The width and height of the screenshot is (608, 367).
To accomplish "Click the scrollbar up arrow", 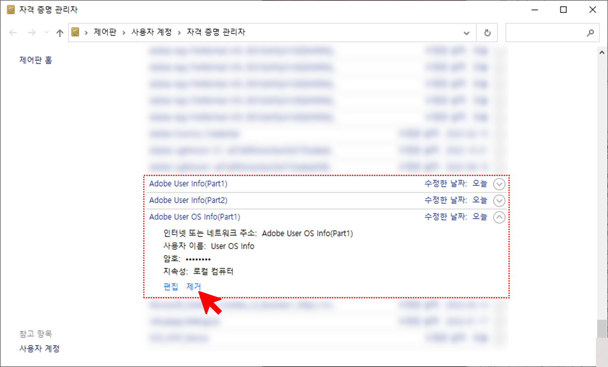I will click(x=602, y=52).
